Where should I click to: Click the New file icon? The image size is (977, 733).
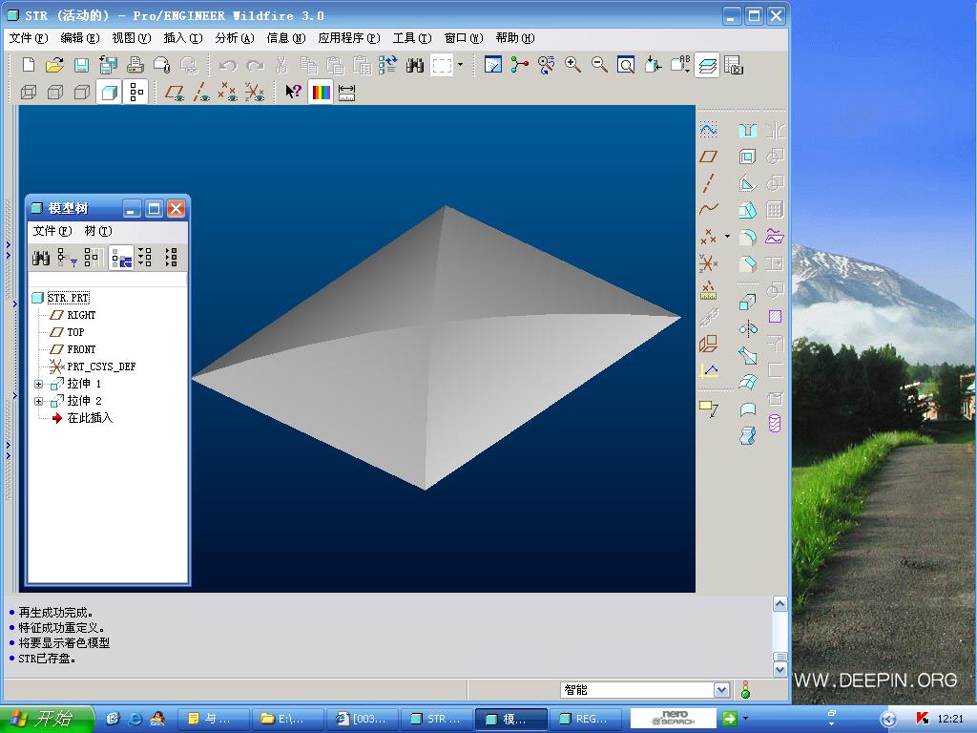click(28, 65)
